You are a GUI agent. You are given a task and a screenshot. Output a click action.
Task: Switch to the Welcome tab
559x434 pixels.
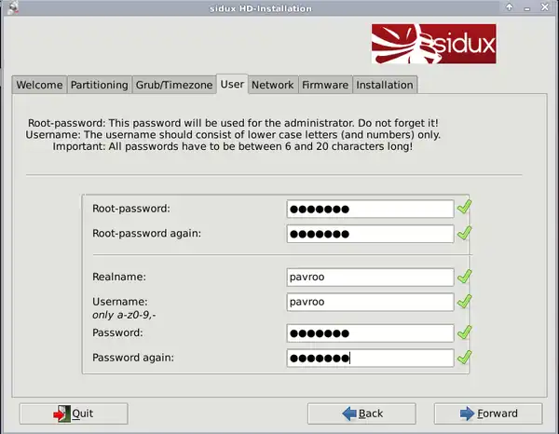pyautogui.click(x=39, y=85)
